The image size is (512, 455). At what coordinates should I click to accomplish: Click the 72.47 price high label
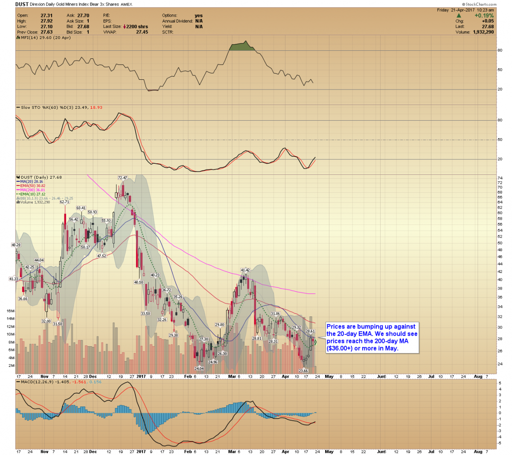tap(122, 178)
